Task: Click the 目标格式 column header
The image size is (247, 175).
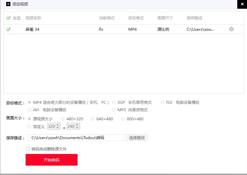Action: tap(136, 18)
